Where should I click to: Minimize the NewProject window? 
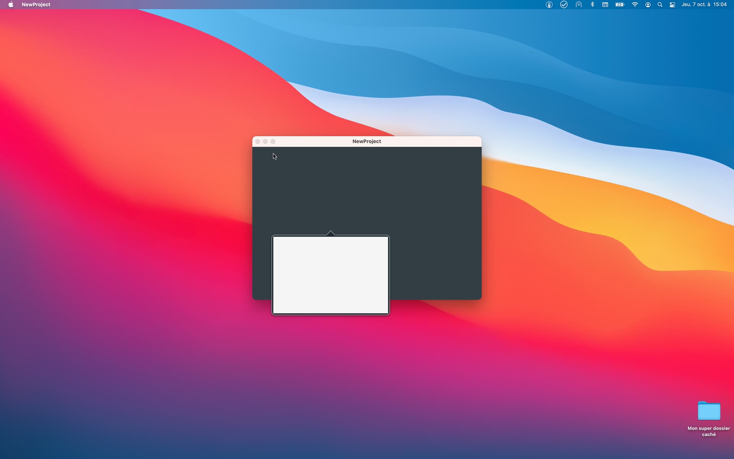pyautogui.click(x=265, y=142)
